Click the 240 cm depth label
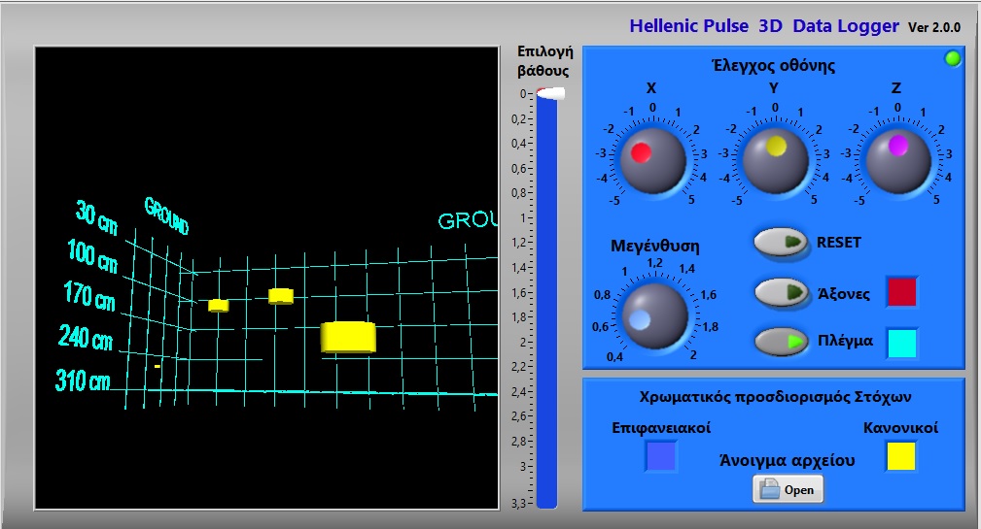 pyautogui.click(x=85, y=338)
